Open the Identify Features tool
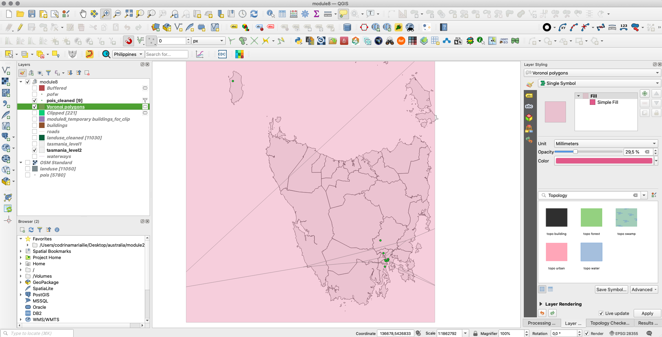Viewport: 662px width, 337px height. click(271, 14)
